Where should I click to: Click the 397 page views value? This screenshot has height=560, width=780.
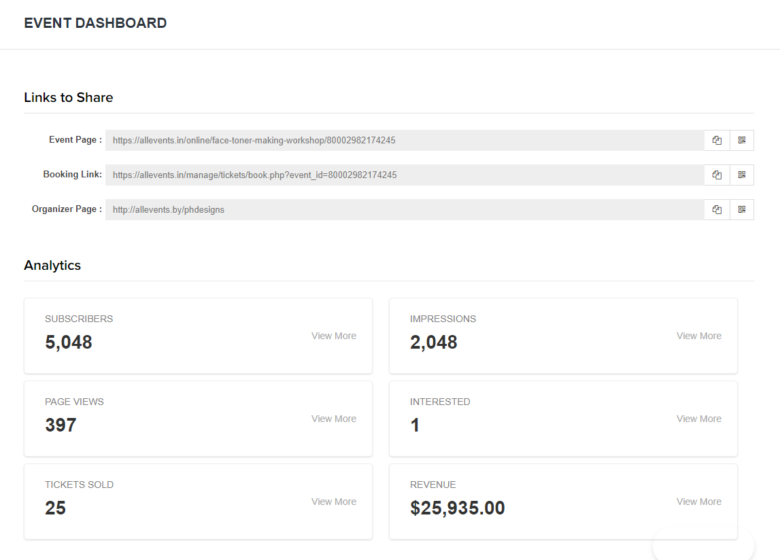[x=61, y=425]
